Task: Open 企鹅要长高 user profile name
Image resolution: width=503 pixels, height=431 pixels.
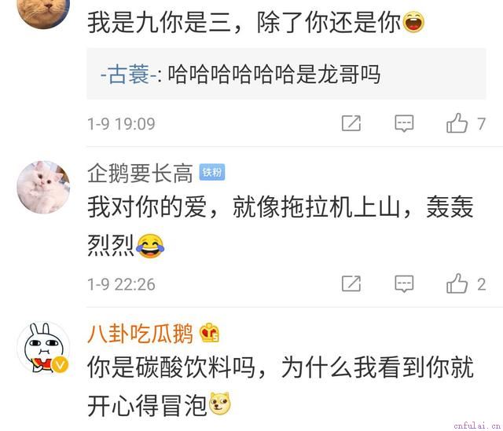Action: 140,173
